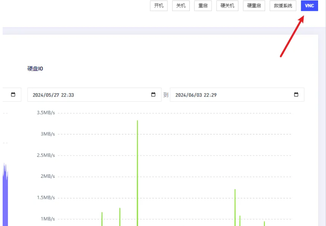Open the 救援系统 rescue system option

[283, 6]
